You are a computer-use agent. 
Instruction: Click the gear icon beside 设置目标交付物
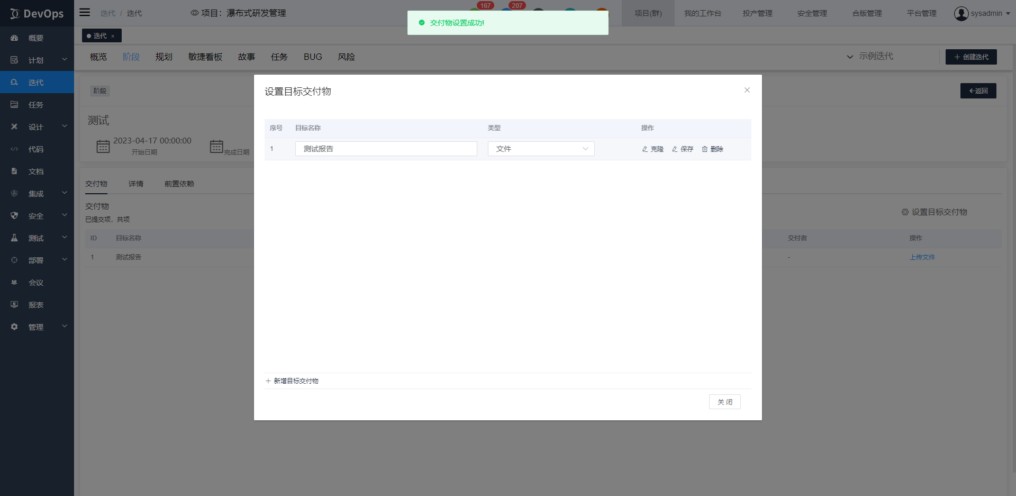[x=905, y=212]
